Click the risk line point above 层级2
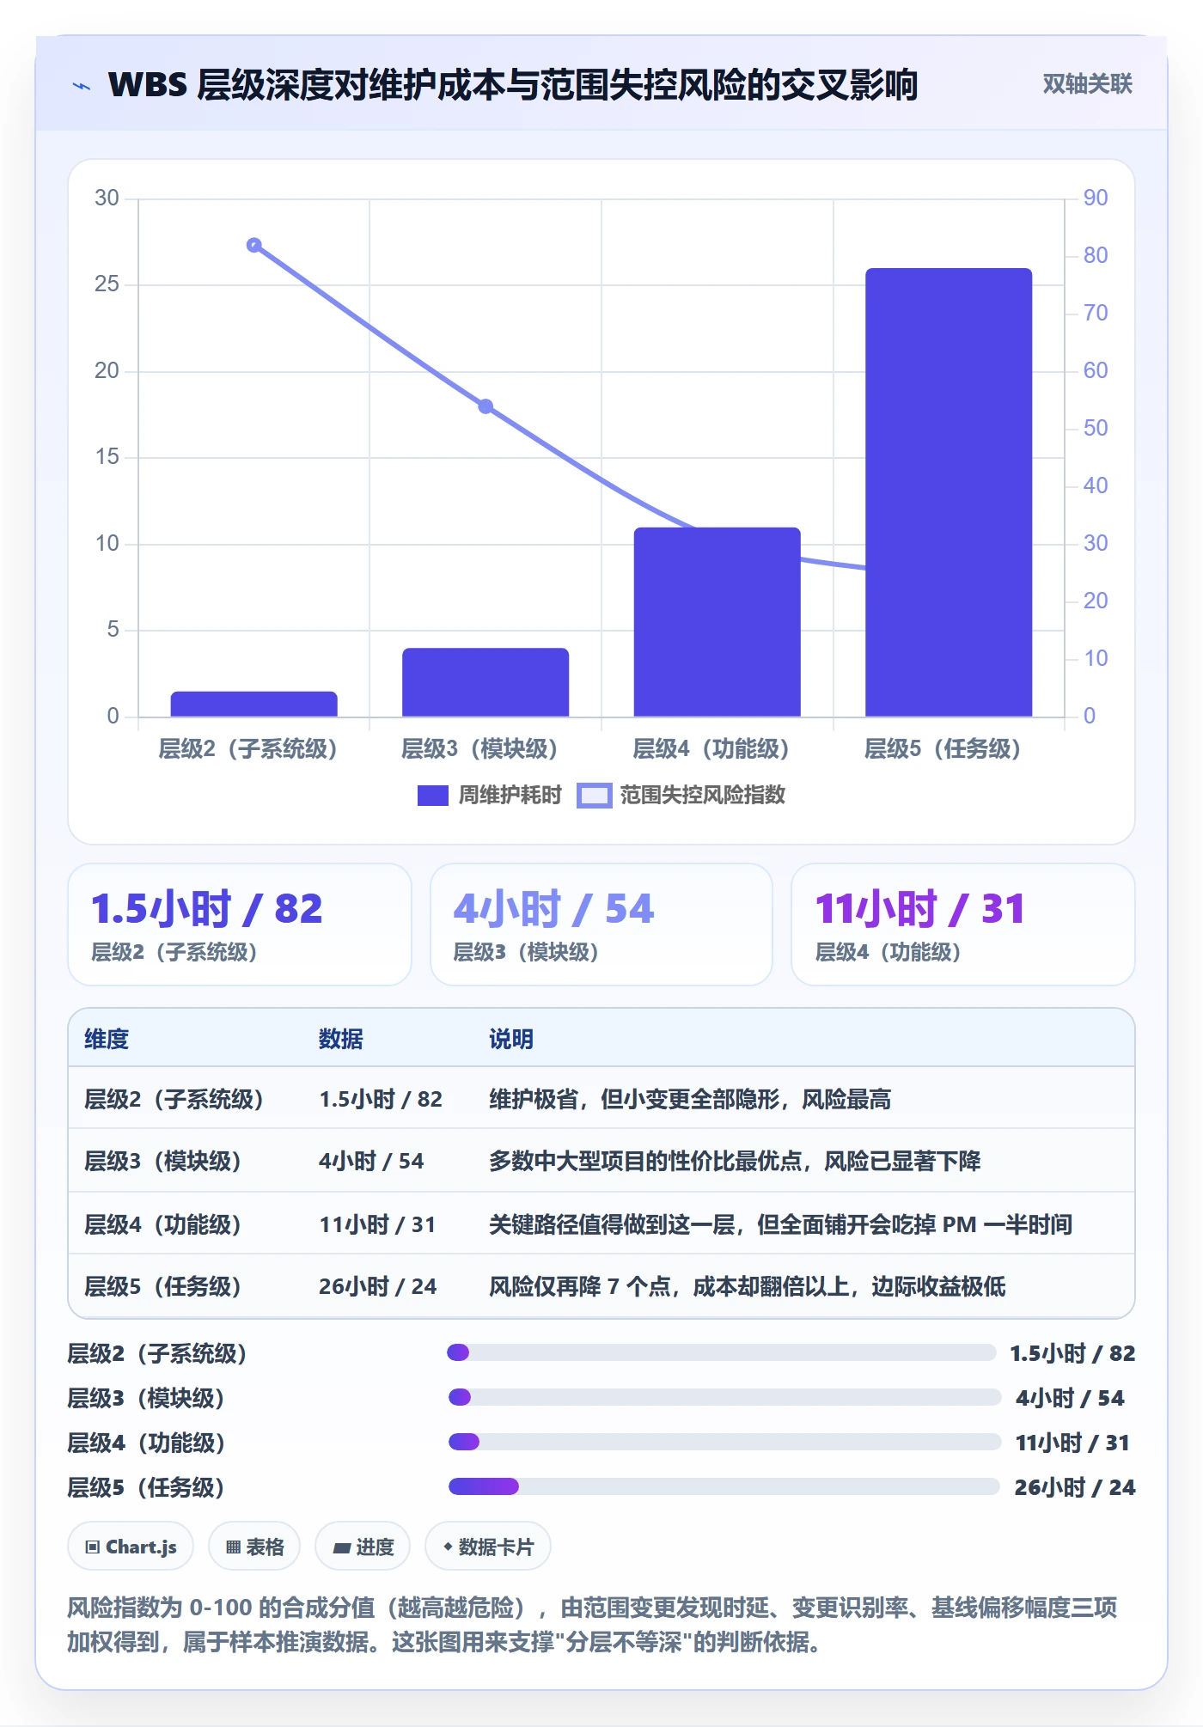The width and height of the screenshot is (1203, 1727). pos(253,245)
